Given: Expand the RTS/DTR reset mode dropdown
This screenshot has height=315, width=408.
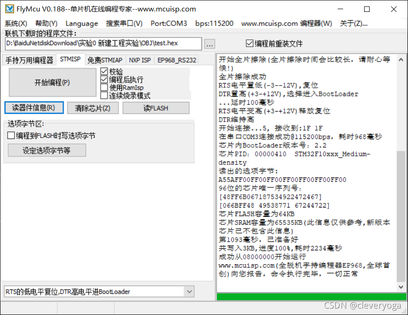Looking at the screenshot, I should [189, 291].
